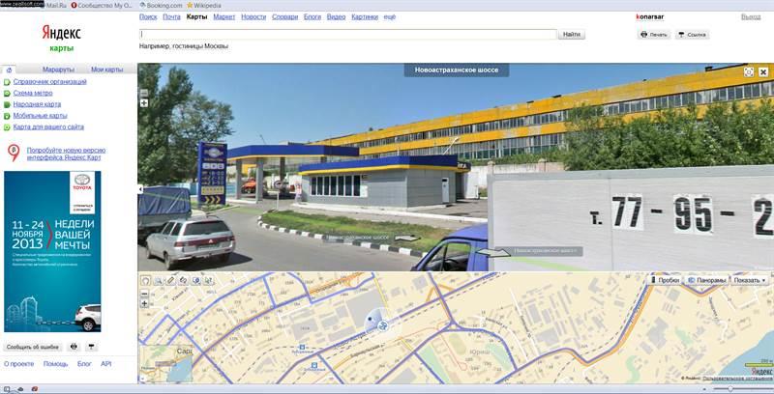Open the konarsar user profile link
This screenshot has height=394, width=774.
649,16
